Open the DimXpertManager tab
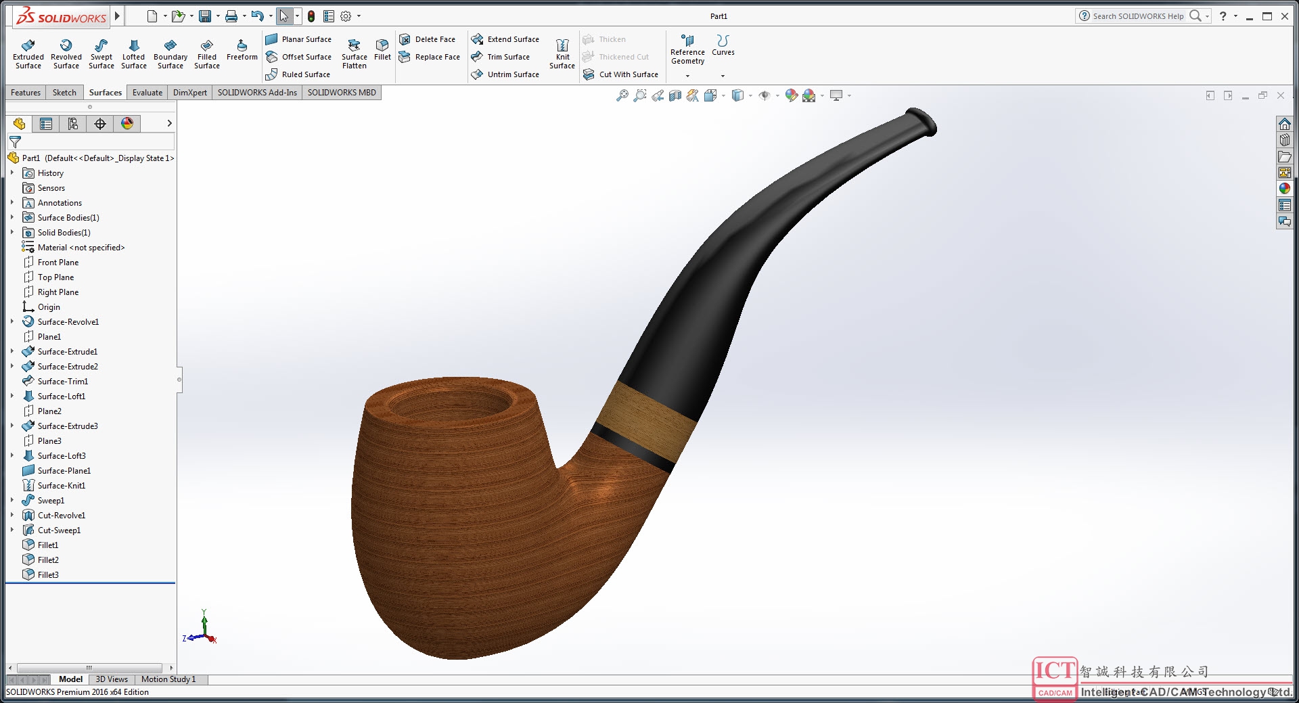 click(x=100, y=124)
